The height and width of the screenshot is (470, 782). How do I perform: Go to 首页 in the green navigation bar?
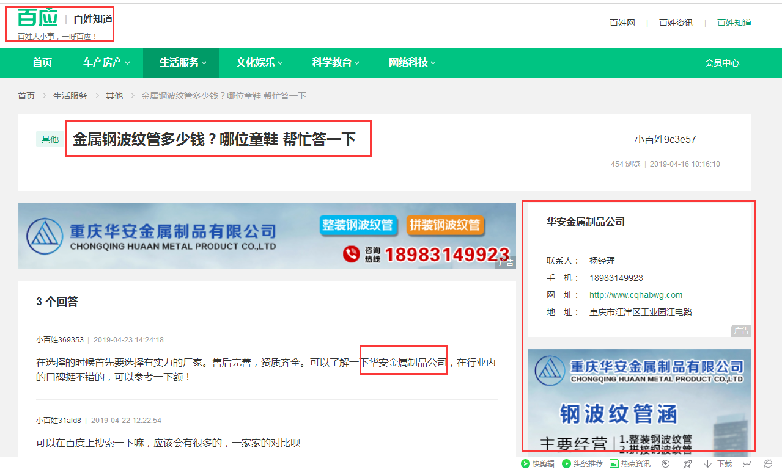click(x=42, y=62)
